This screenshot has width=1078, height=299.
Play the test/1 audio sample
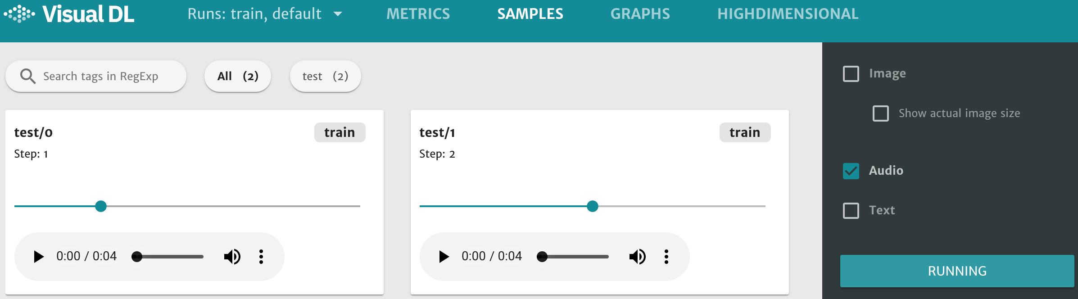coord(444,257)
